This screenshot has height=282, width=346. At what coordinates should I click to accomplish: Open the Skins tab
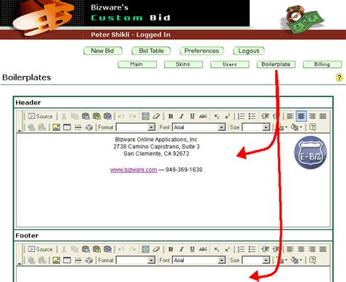point(183,64)
